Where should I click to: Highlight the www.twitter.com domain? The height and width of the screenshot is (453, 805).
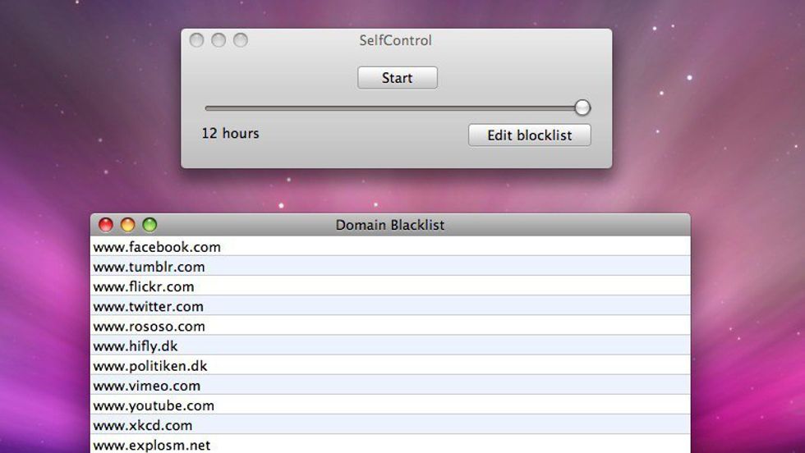[x=148, y=306]
